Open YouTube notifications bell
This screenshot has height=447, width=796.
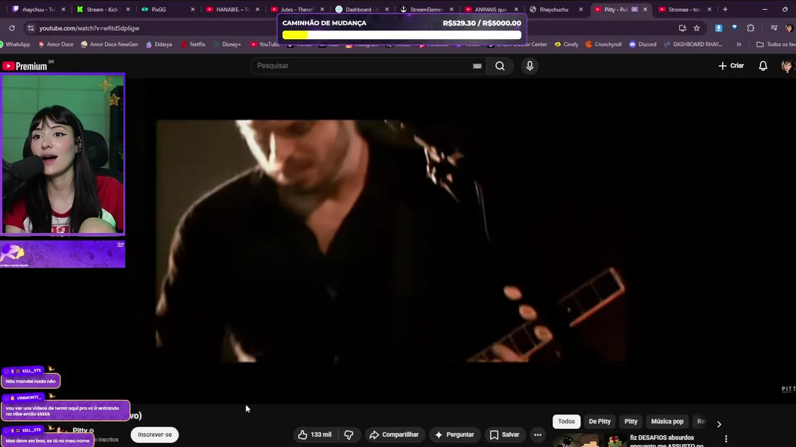[763, 66]
